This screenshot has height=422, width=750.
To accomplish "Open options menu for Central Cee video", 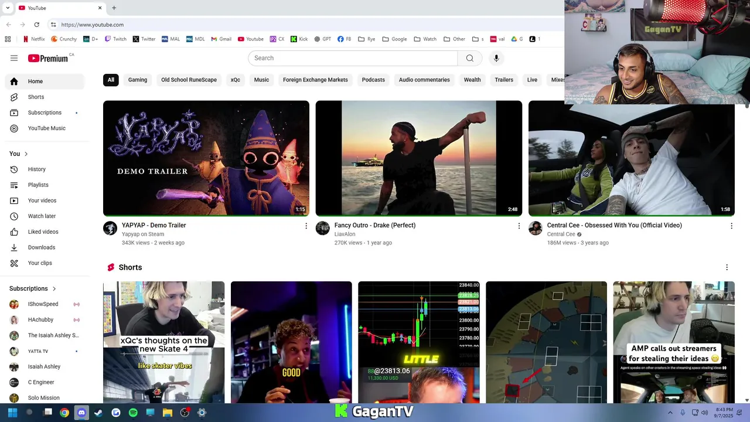I will click(x=731, y=226).
